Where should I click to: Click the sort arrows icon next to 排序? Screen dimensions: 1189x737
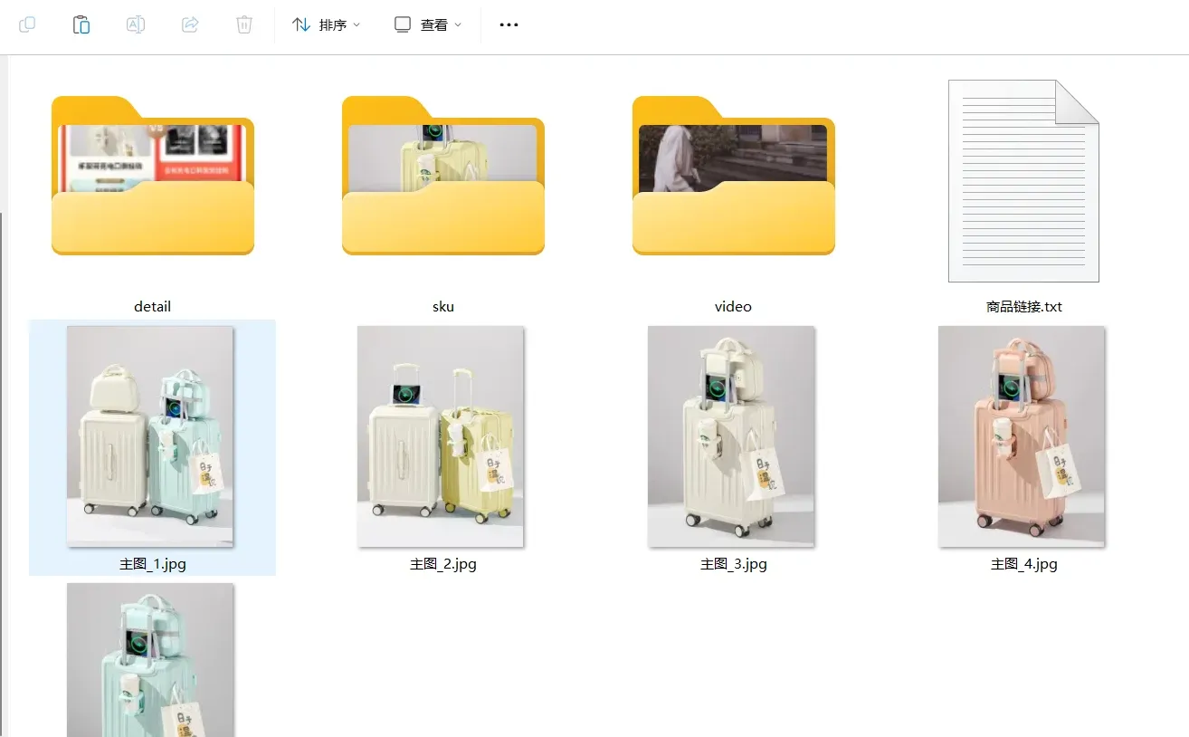click(301, 24)
